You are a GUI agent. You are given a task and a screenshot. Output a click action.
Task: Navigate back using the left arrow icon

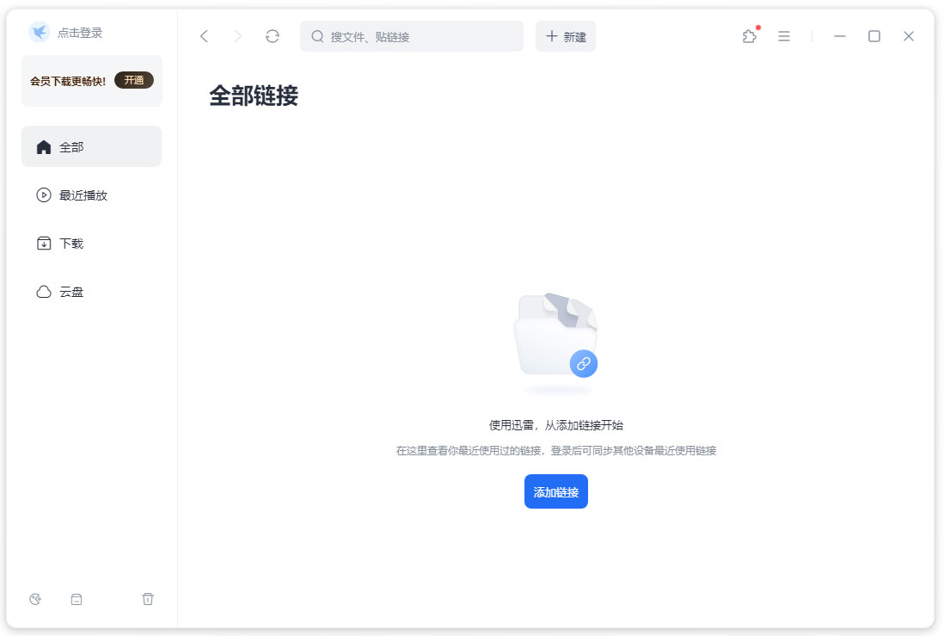(x=204, y=36)
